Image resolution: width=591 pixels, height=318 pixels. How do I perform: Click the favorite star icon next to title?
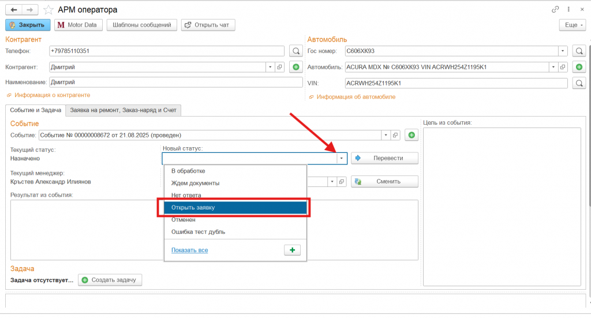pos(49,10)
